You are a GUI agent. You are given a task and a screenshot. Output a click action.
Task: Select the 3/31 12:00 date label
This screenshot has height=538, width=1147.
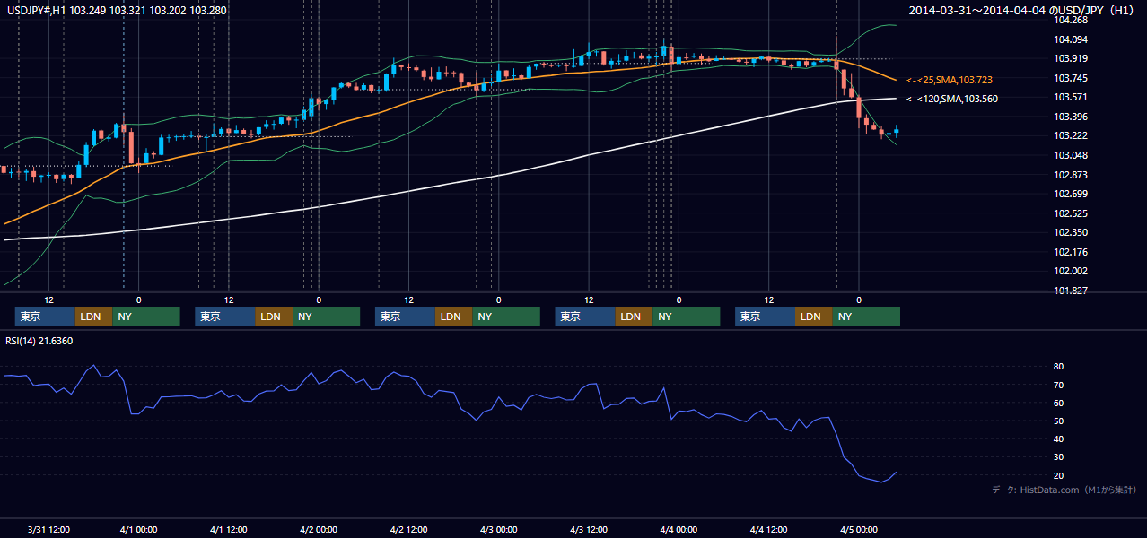tap(48, 530)
